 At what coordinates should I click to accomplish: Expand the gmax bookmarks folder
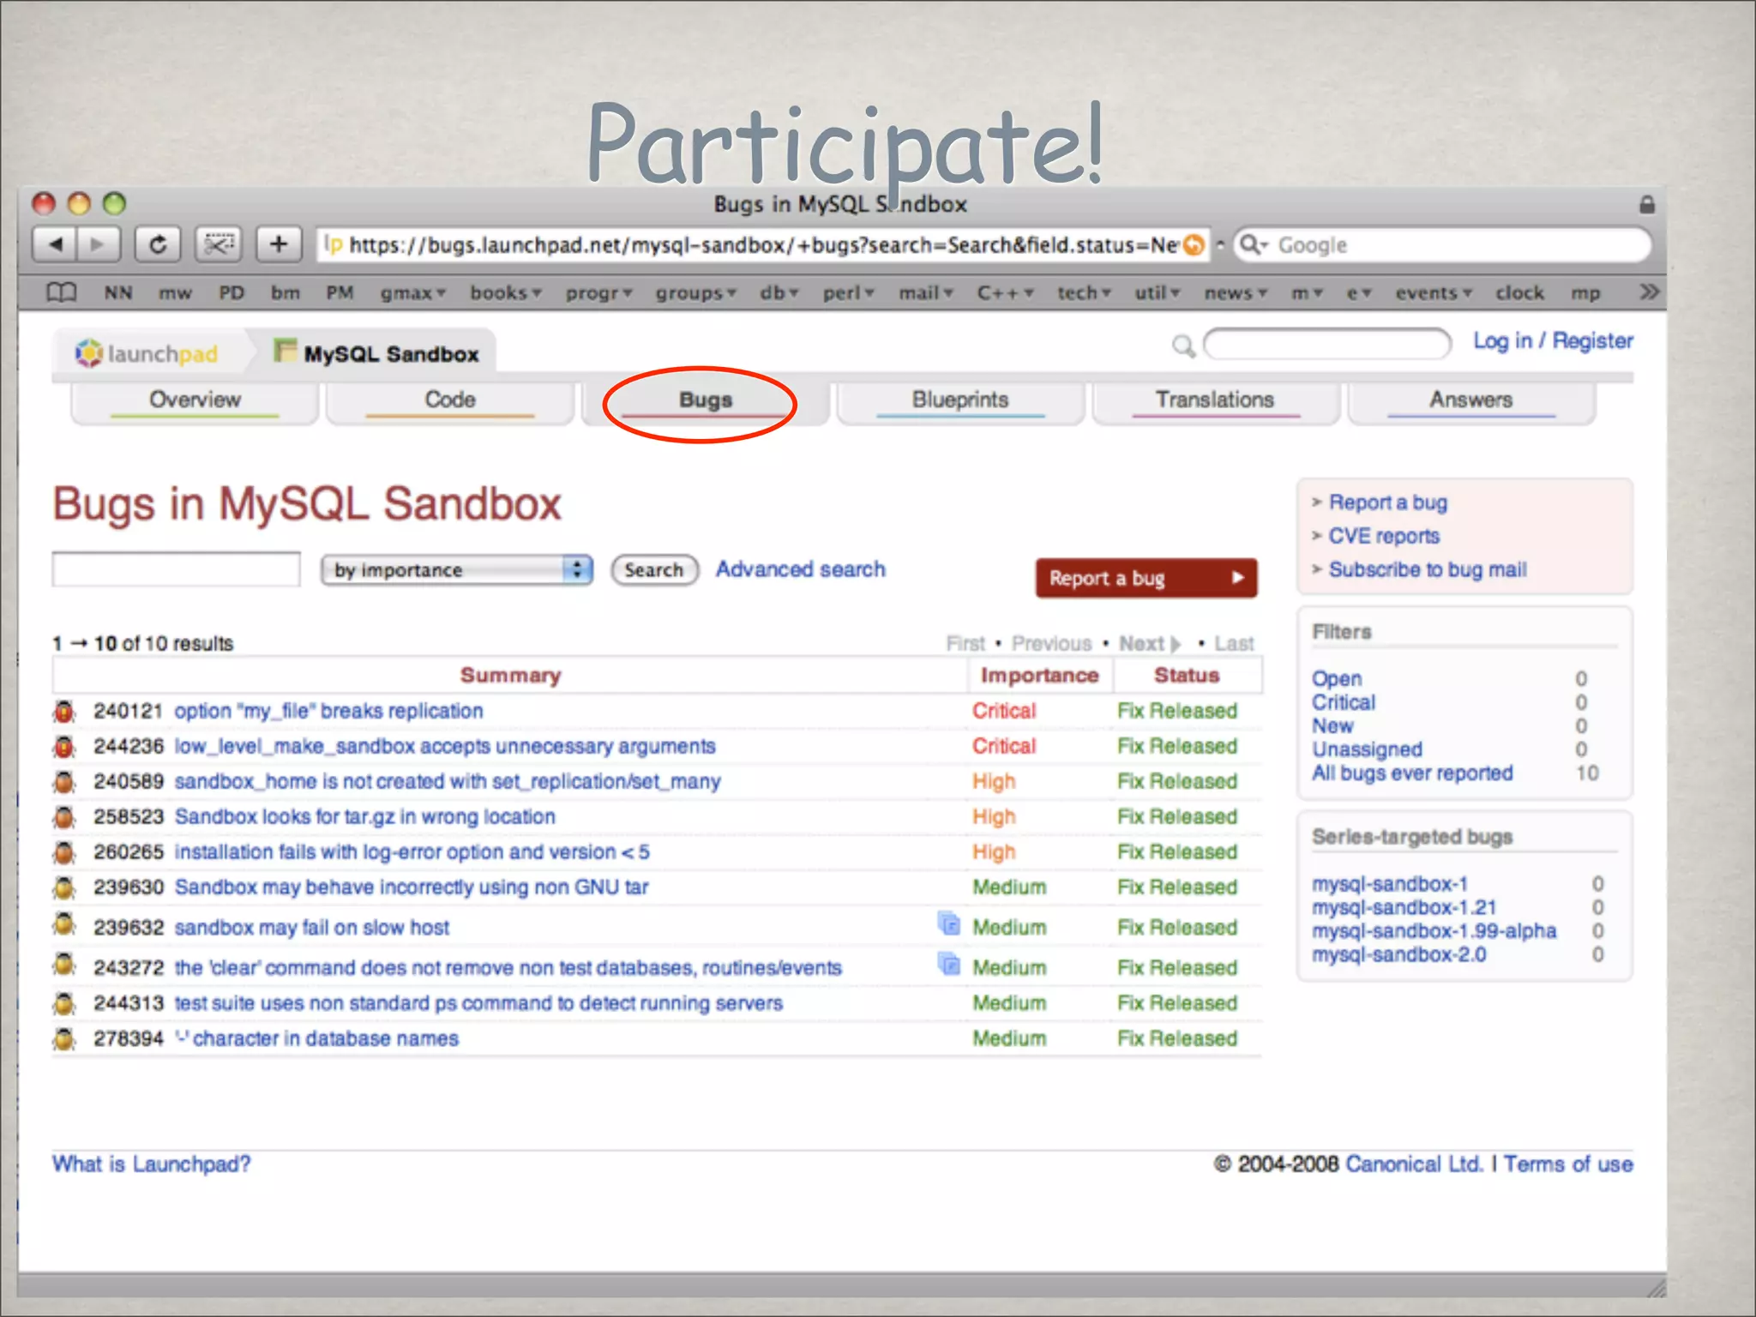point(413,293)
